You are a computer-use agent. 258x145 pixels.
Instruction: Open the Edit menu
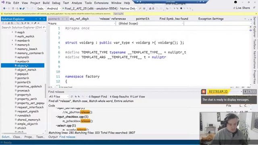pyautogui.click(x=16, y=3)
